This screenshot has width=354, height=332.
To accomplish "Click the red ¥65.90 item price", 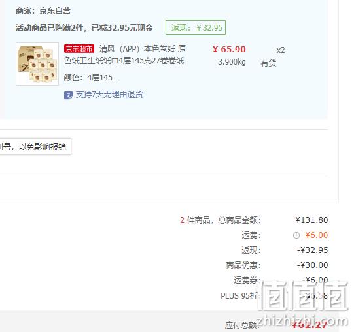I will [x=229, y=50].
